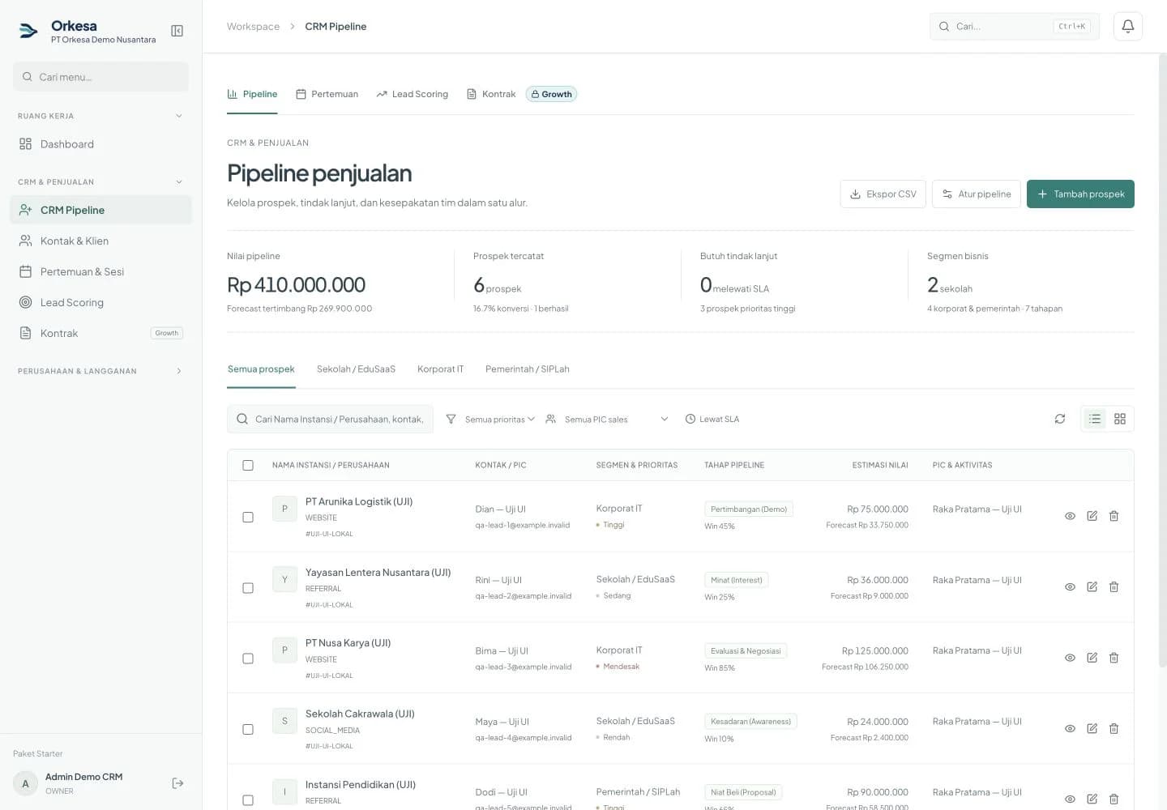
Task: Focus the Cari menu sidebar search box
Action: (x=100, y=77)
